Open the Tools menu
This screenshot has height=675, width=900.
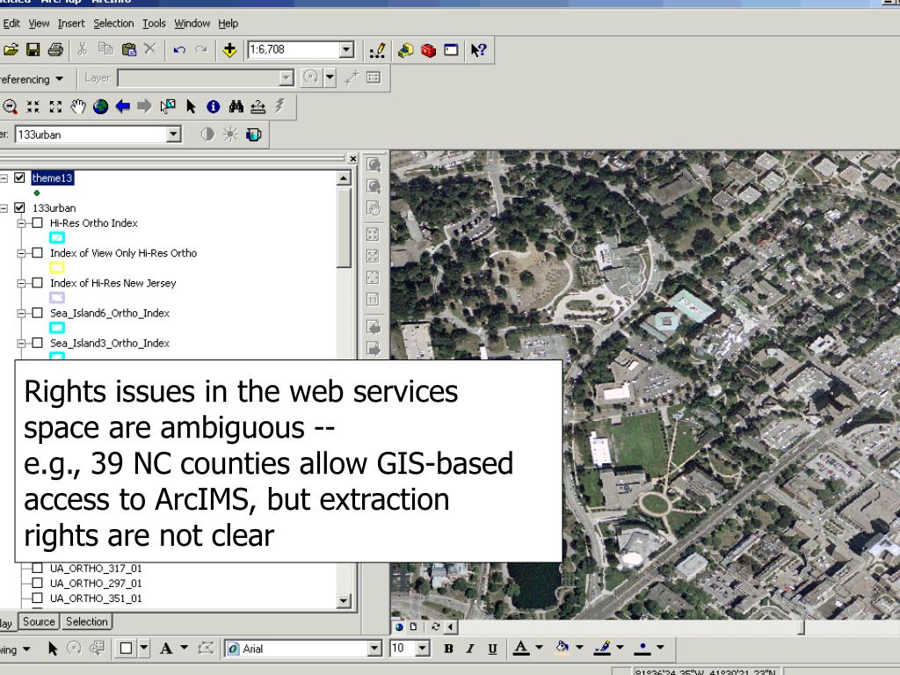point(154,24)
